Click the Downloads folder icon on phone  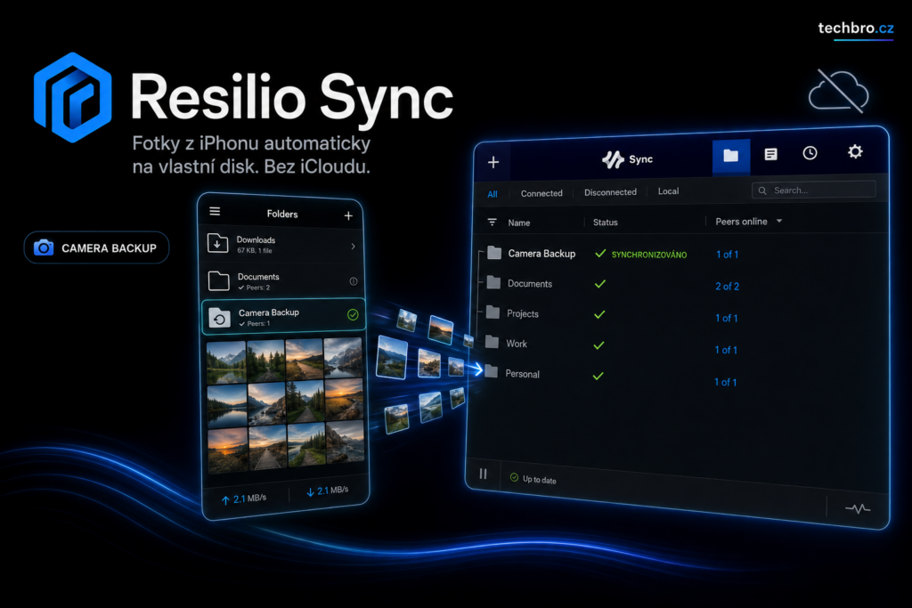pyautogui.click(x=217, y=244)
